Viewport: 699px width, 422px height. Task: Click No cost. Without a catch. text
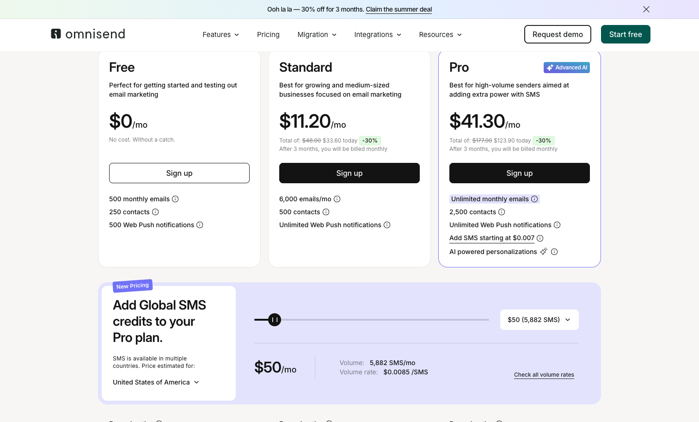click(142, 140)
